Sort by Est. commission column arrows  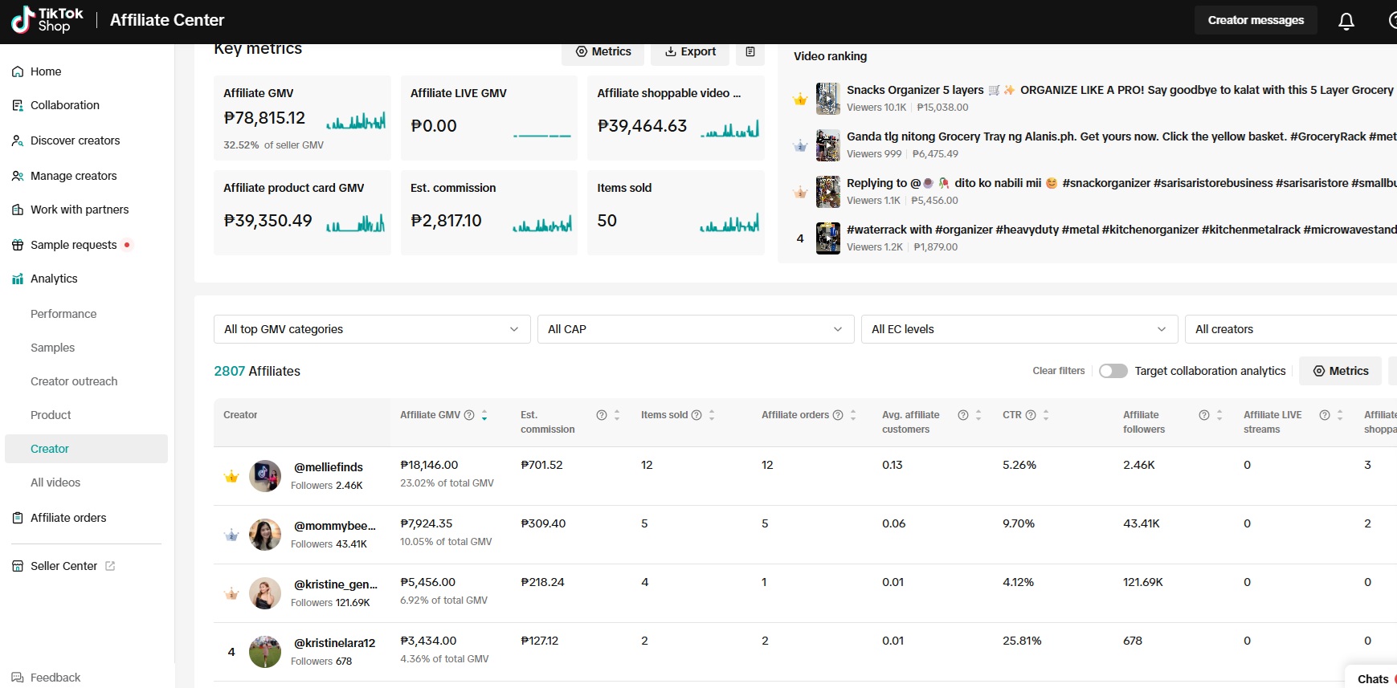click(617, 415)
